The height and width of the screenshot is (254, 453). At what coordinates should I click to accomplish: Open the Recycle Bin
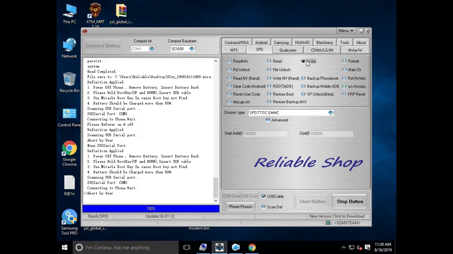point(69,83)
